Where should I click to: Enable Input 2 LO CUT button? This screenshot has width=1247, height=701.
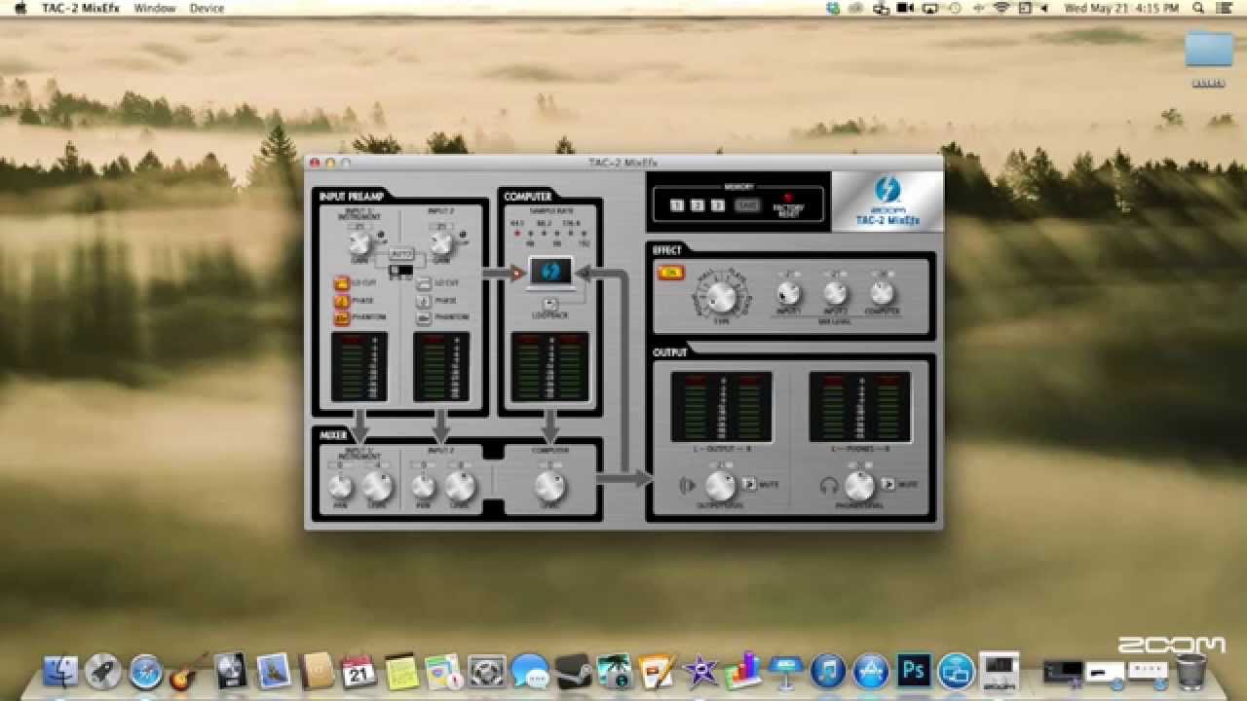point(424,283)
